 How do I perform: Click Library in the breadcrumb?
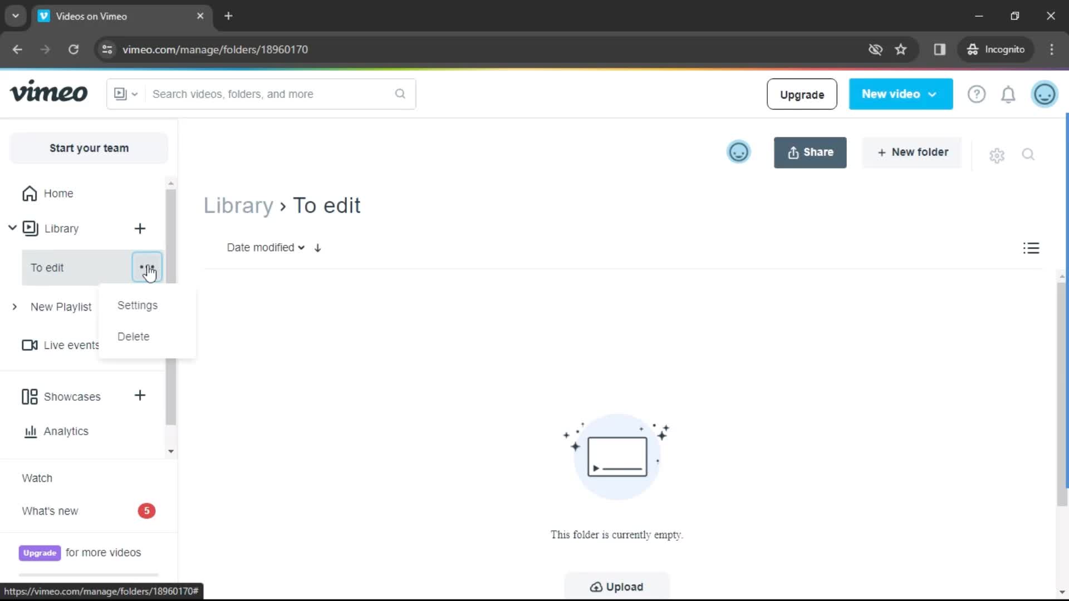[238, 205]
